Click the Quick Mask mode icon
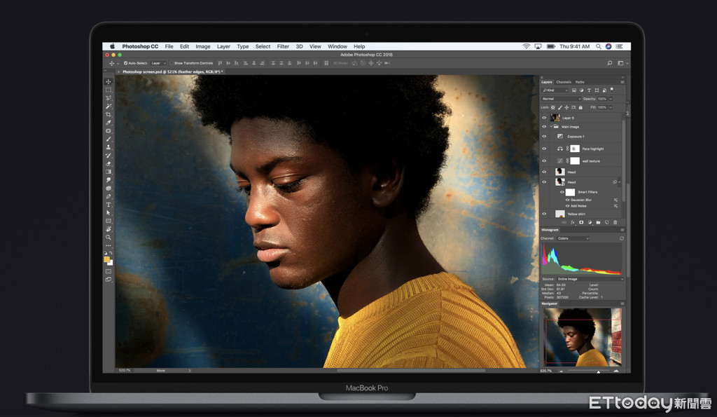Image resolution: width=717 pixels, height=417 pixels. click(x=109, y=271)
